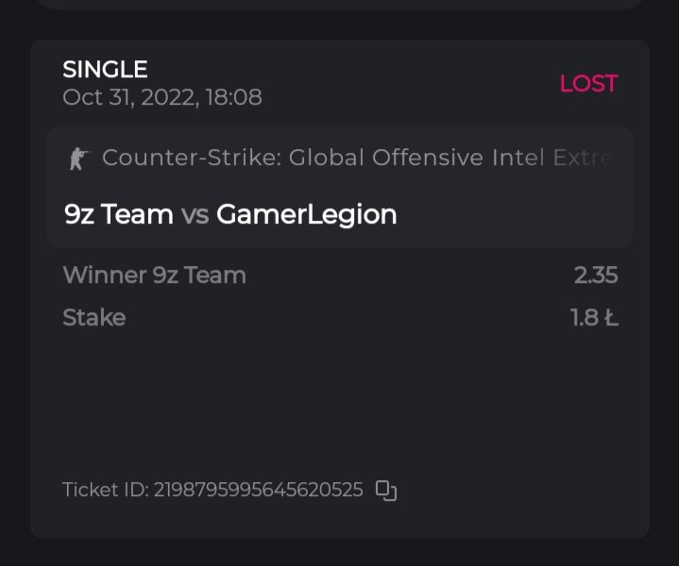Image resolution: width=679 pixels, height=566 pixels.
Task: Tap the previous ticket card at top edge
Action: tap(339, 4)
